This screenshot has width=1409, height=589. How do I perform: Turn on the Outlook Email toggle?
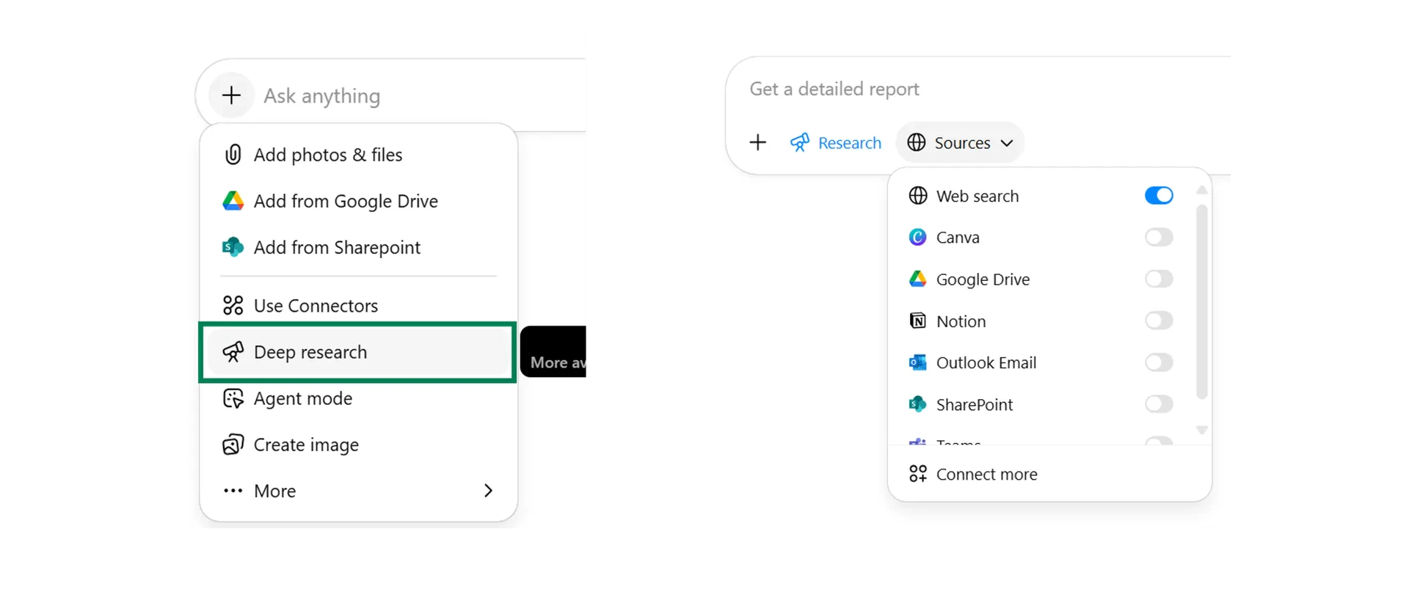pyautogui.click(x=1158, y=362)
